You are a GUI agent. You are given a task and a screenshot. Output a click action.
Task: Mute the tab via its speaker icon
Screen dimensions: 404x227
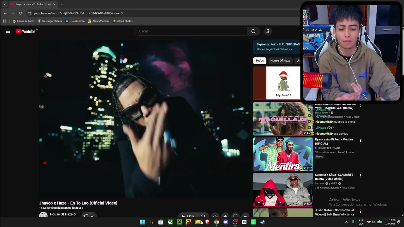(49, 4)
